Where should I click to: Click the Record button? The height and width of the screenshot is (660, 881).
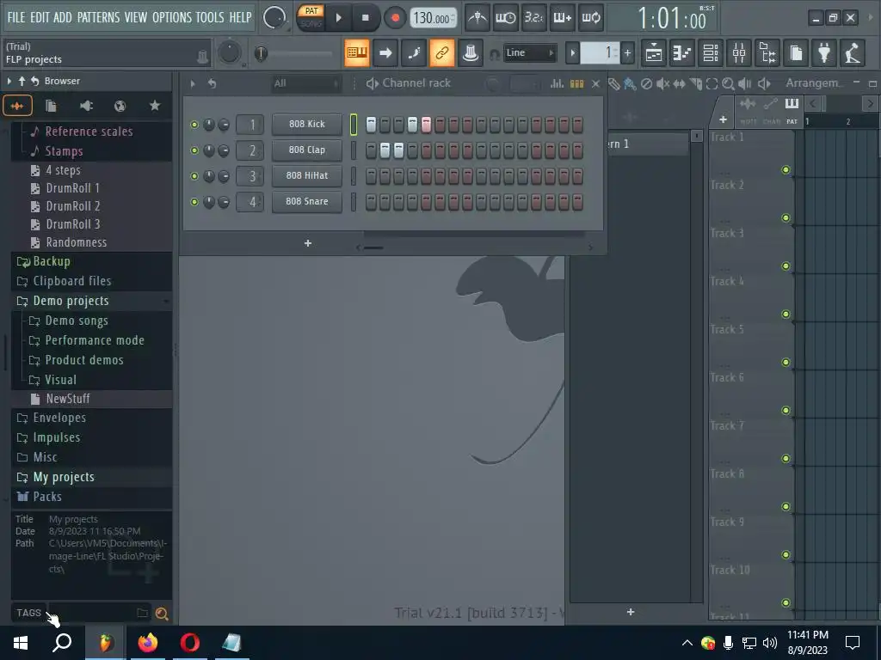[395, 18]
